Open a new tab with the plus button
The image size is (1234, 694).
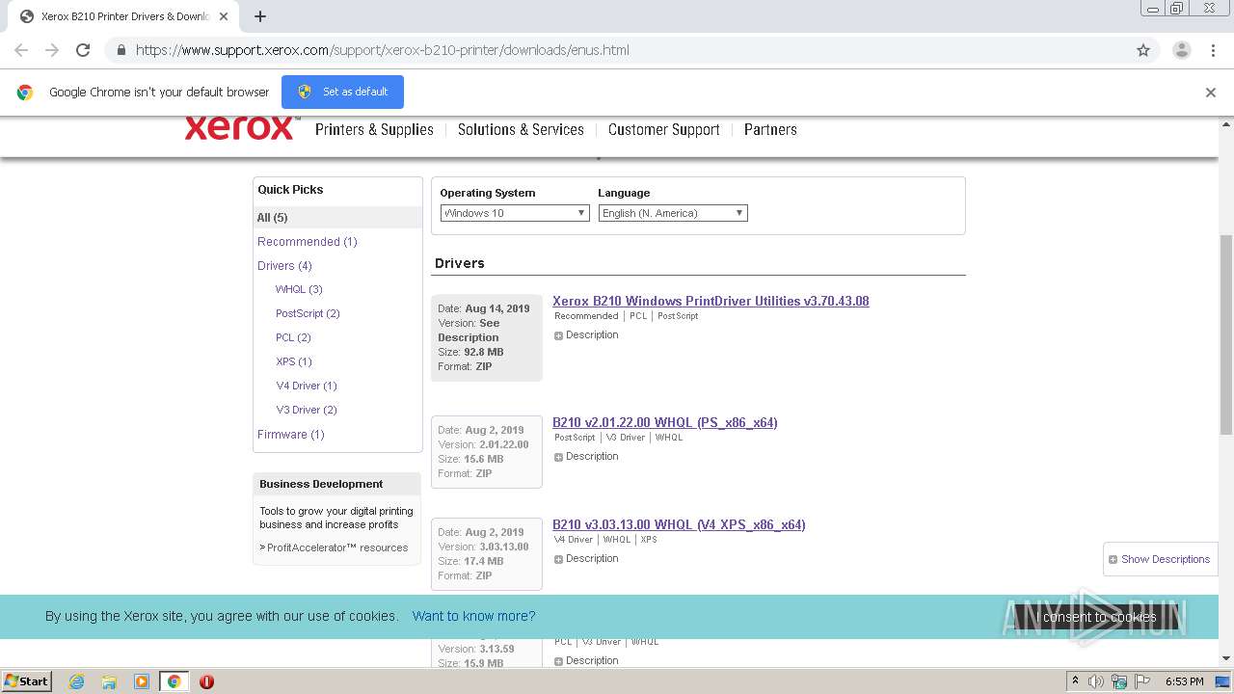tap(260, 16)
